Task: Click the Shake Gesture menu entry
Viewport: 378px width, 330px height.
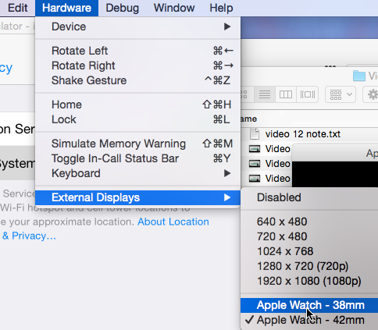Action: [x=137, y=80]
